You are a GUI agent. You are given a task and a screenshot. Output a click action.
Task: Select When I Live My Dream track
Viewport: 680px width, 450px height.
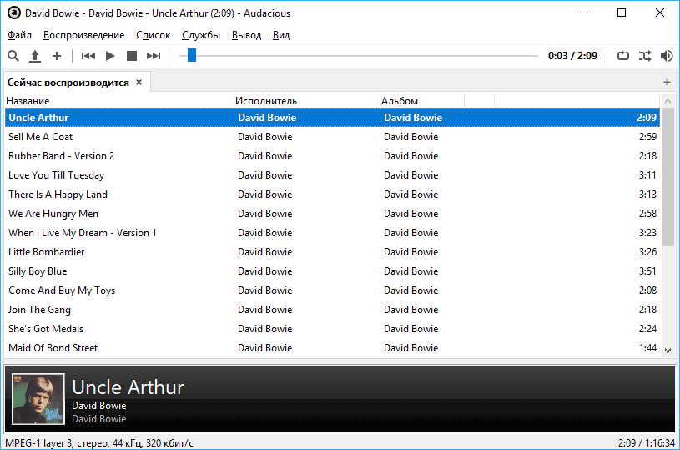pyautogui.click(x=332, y=233)
